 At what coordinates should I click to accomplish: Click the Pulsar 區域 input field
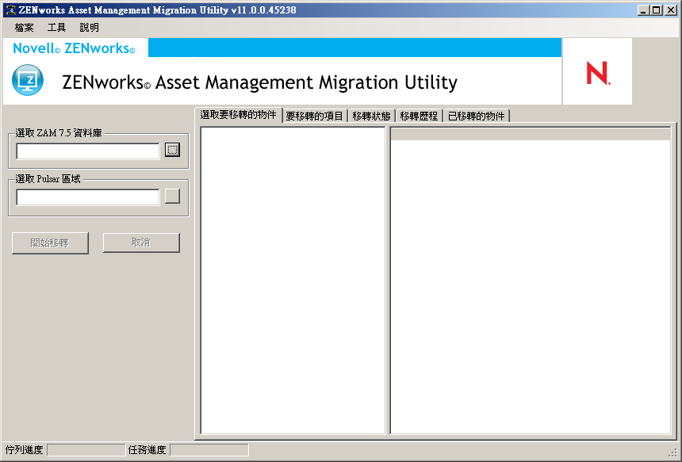pyautogui.click(x=88, y=197)
